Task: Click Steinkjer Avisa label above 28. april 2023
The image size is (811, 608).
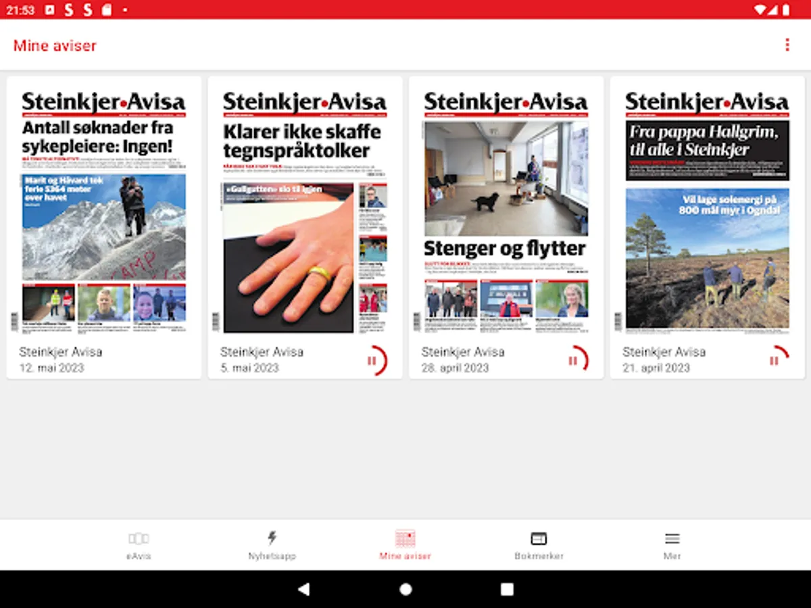Action: [x=463, y=352]
